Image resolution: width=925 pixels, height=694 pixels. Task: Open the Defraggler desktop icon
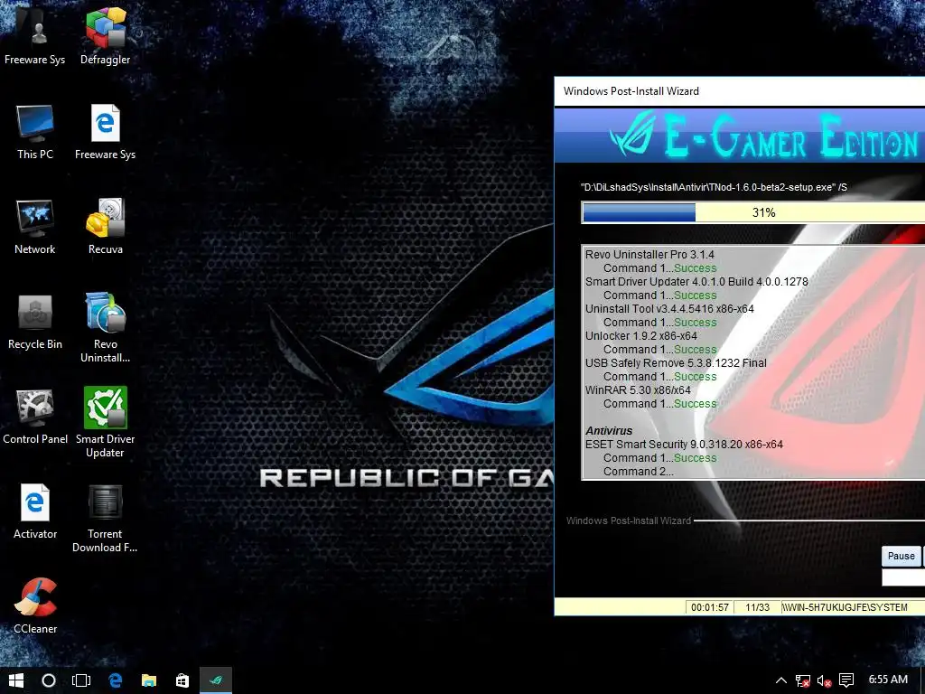105,36
